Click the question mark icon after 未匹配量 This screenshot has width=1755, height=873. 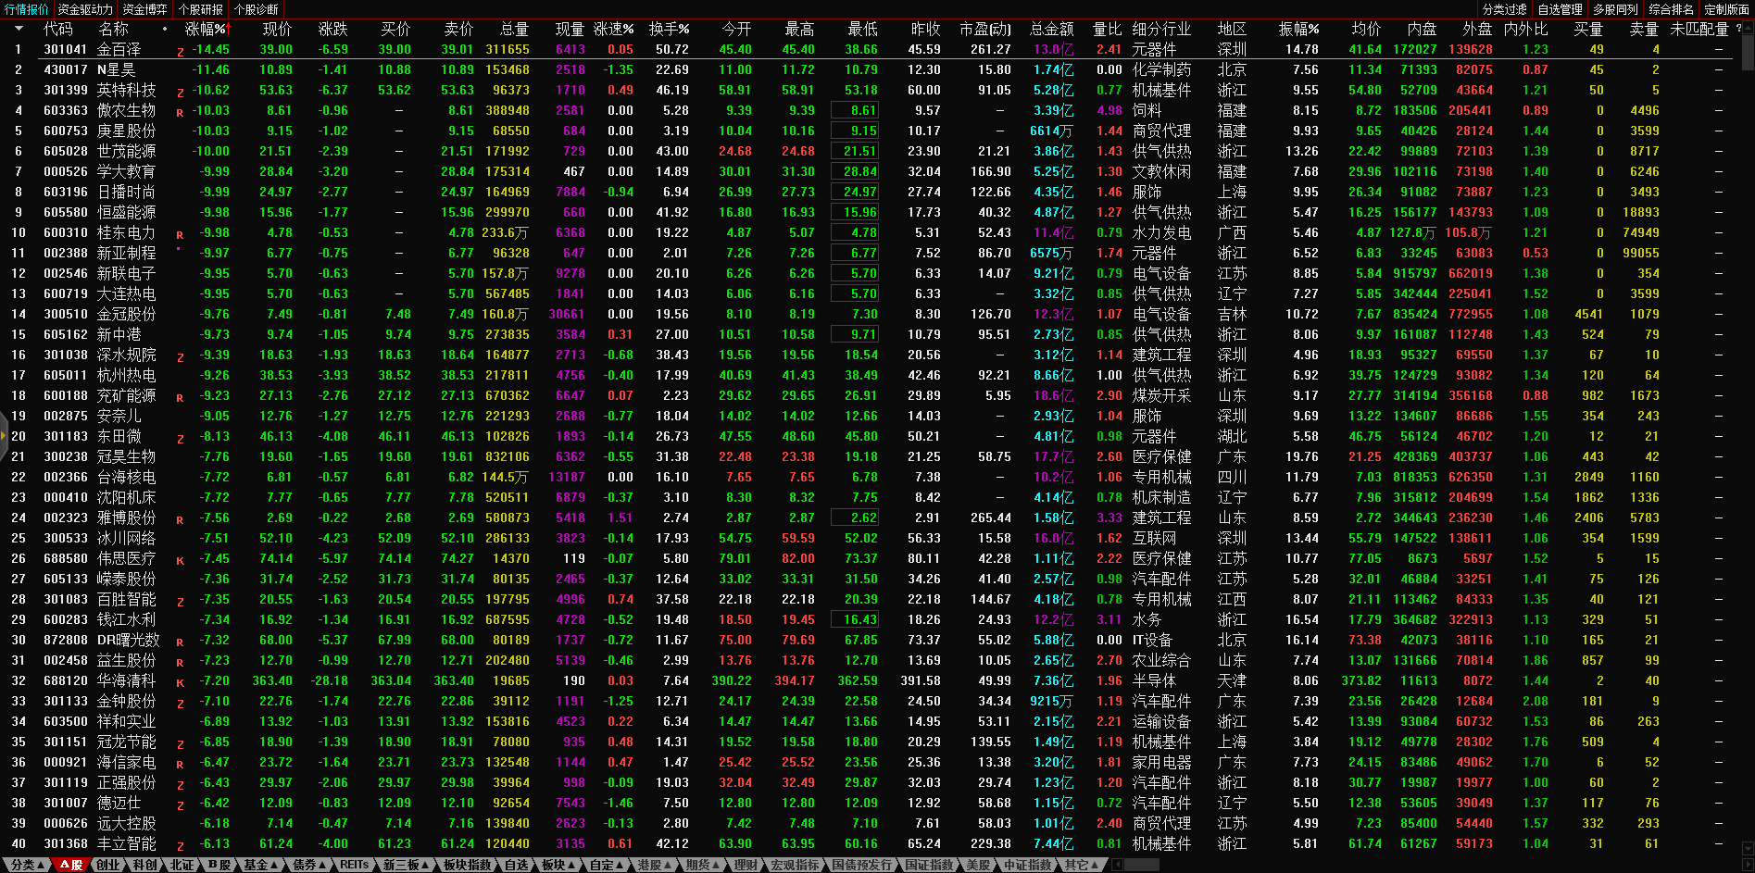[x=1738, y=29]
